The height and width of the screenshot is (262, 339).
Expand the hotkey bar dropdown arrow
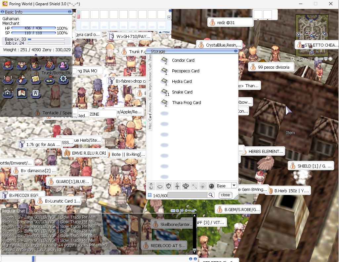click(169, 17)
